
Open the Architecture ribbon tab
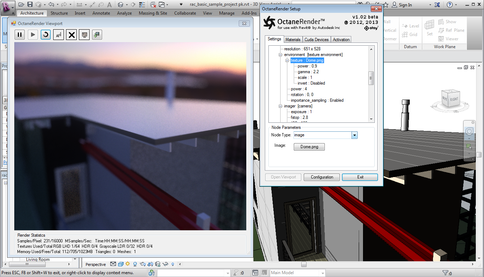pos(32,13)
